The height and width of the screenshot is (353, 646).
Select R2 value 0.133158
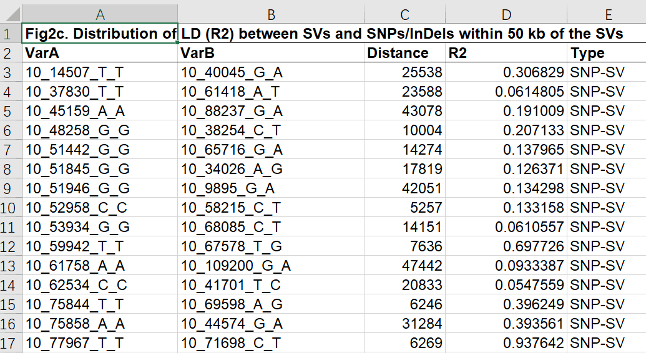[x=506, y=207]
